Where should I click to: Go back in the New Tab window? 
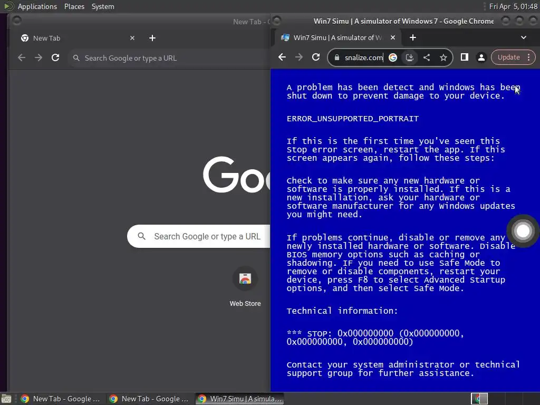point(21,58)
